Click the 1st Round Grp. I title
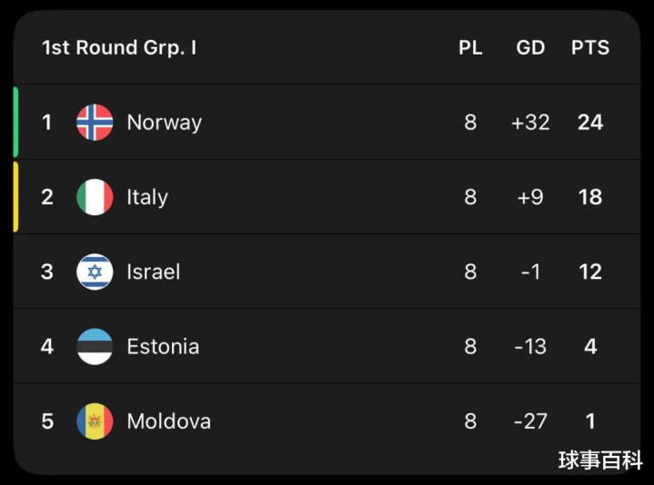Image resolution: width=654 pixels, height=485 pixels. point(118,48)
